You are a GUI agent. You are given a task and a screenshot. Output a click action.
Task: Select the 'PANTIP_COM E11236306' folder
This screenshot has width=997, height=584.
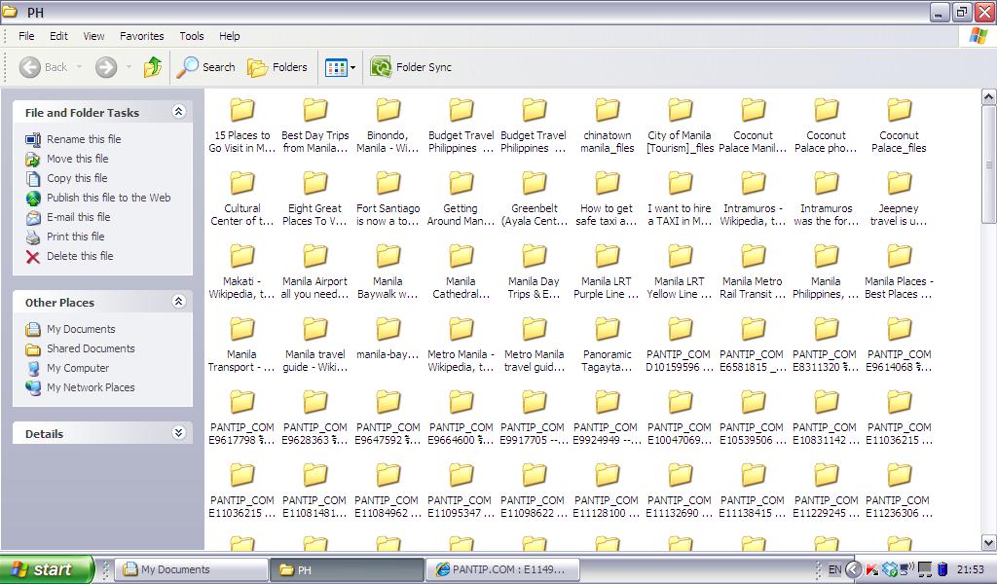899,492
